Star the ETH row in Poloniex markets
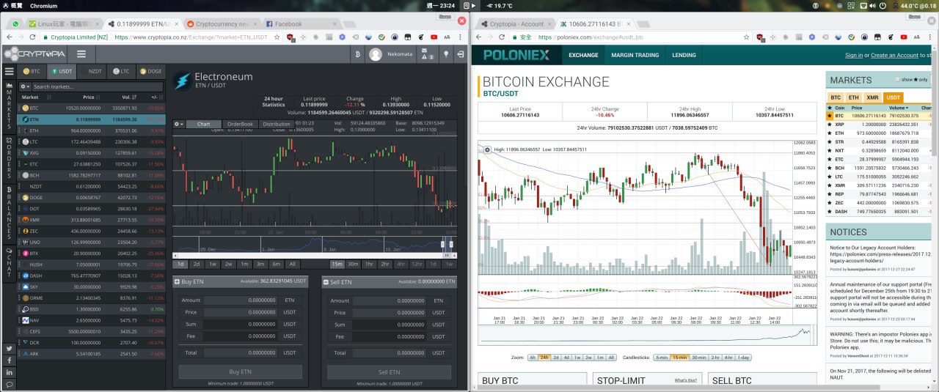This screenshot has height=392, width=939. pos(830,133)
